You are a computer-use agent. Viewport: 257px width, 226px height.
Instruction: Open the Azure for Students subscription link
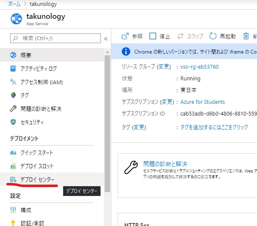203,102
